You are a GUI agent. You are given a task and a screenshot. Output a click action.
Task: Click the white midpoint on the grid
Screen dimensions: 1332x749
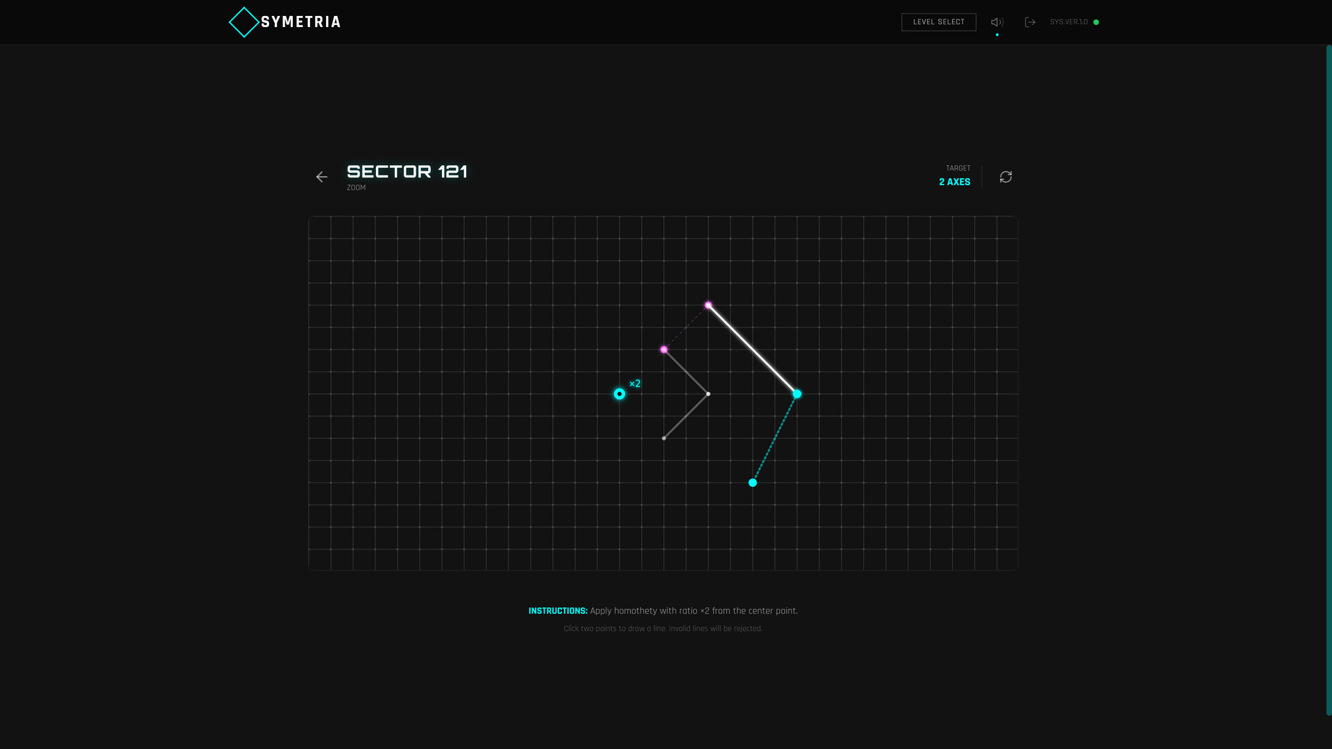708,394
